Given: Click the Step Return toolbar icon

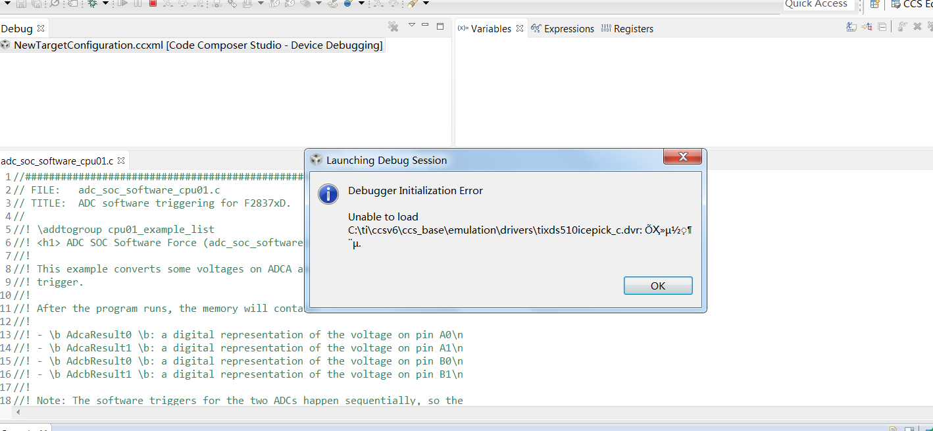Looking at the screenshot, I should click(x=198, y=4).
